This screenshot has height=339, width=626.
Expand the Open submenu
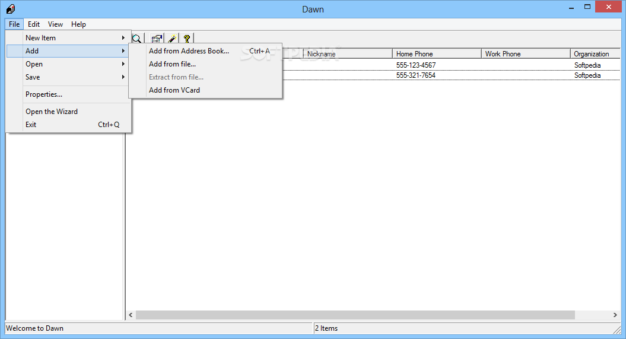(69, 64)
